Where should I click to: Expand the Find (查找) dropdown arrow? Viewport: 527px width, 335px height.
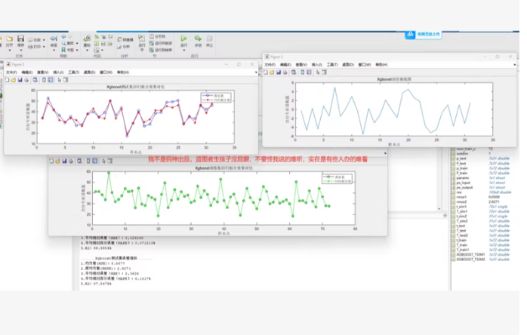coord(77,43)
